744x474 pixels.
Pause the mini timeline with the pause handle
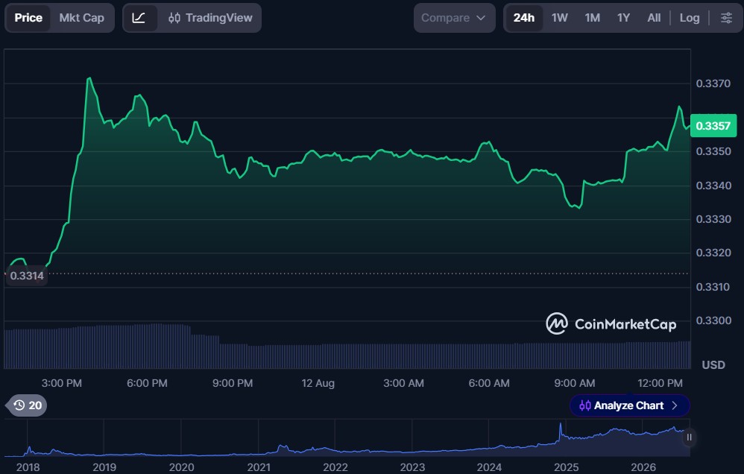(689, 437)
